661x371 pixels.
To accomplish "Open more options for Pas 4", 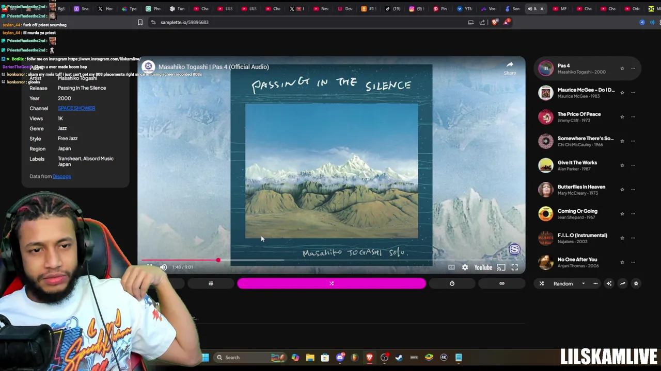I will [633, 69].
